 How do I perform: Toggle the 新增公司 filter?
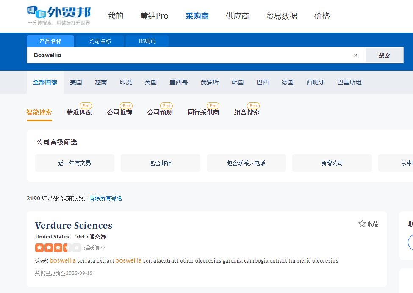point(332,163)
